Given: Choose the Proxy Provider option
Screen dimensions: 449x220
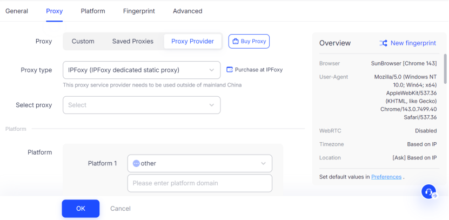Looking at the screenshot, I should click(193, 41).
